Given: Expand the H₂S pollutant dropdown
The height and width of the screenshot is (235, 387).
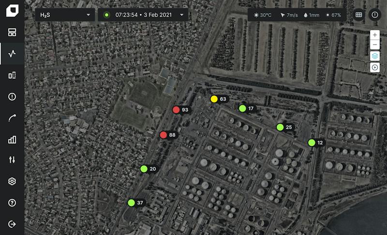Looking at the screenshot, I should [65, 15].
